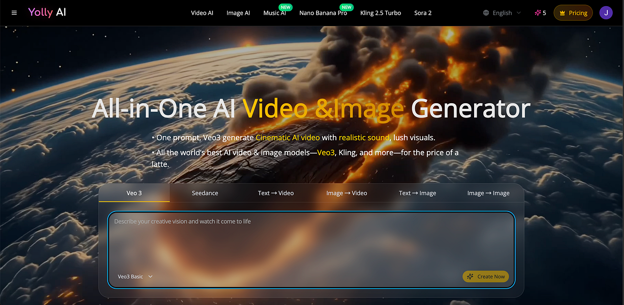This screenshot has width=624, height=305.
Task: Click the sparkle icon in Create Now
Action: (x=470, y=277)
